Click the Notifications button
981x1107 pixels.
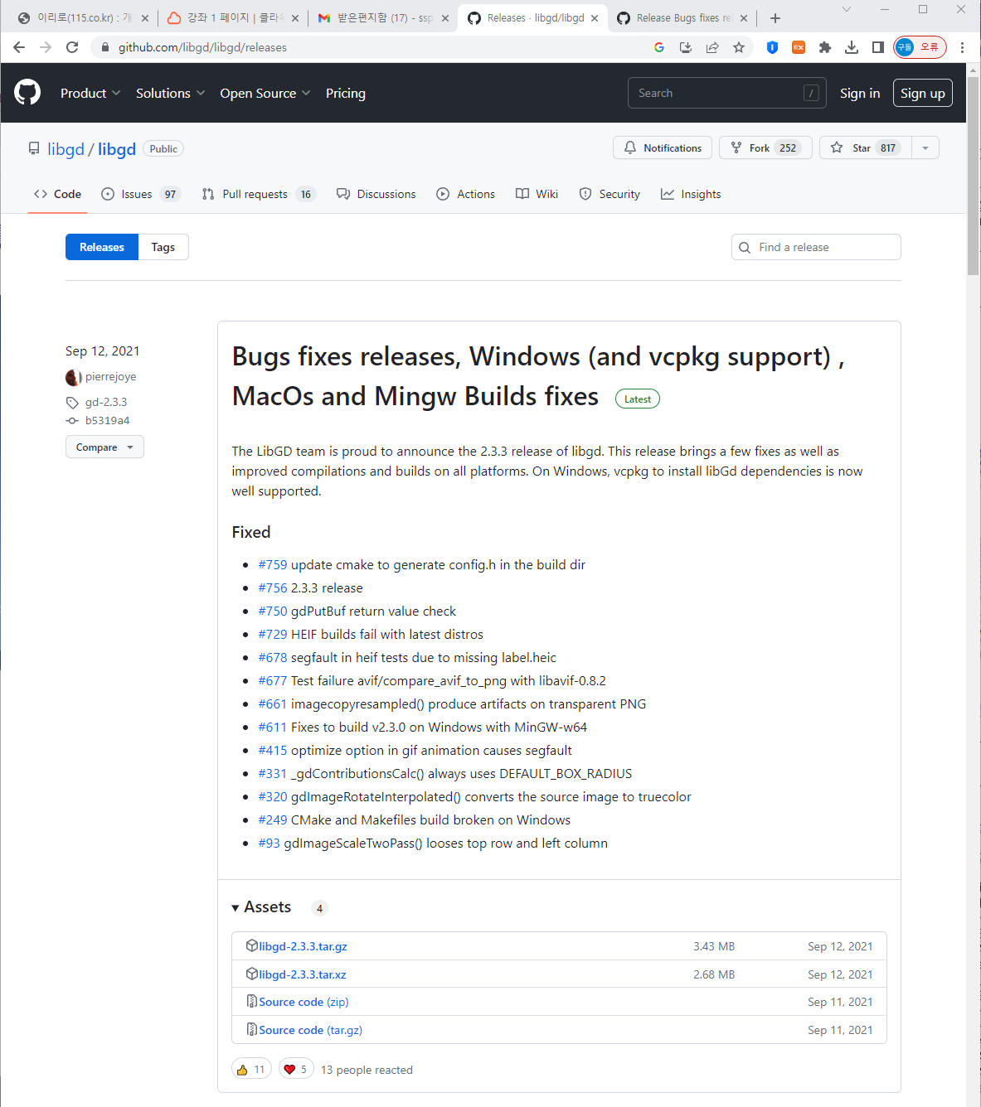[x=663, y=148]
